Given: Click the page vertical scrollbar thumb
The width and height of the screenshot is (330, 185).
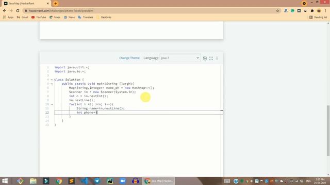Looking at the screenshot, I should tap(328, 131).
